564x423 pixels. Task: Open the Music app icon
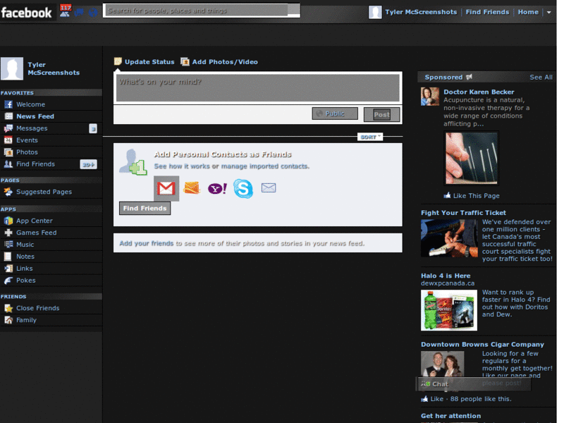[8, 244]
